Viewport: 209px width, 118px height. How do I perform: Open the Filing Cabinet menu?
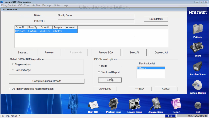tap(9, 5)
